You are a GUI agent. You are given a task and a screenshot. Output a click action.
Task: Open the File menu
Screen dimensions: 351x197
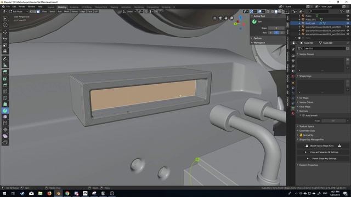click(x=8, y=7)
